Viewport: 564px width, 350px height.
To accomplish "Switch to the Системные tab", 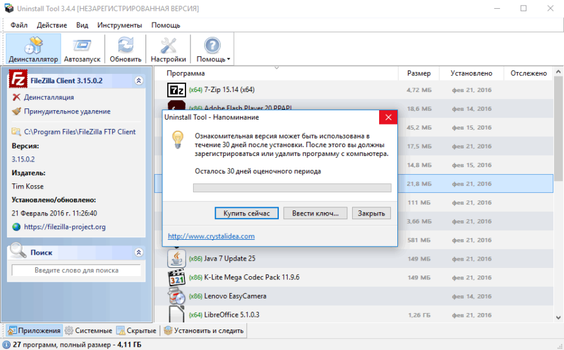I will (x=88, y=331).
